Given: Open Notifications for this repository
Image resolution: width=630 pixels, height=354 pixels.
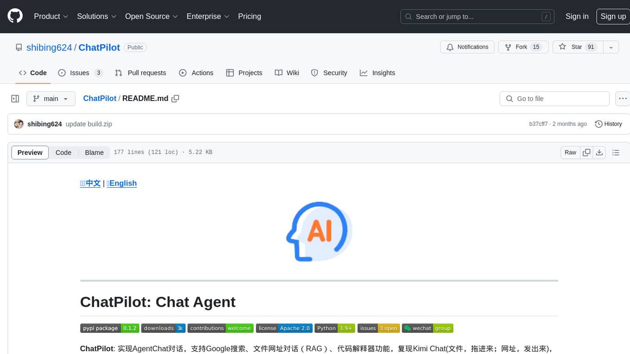Looking at the screenshot, I should (x=467, y=47).
